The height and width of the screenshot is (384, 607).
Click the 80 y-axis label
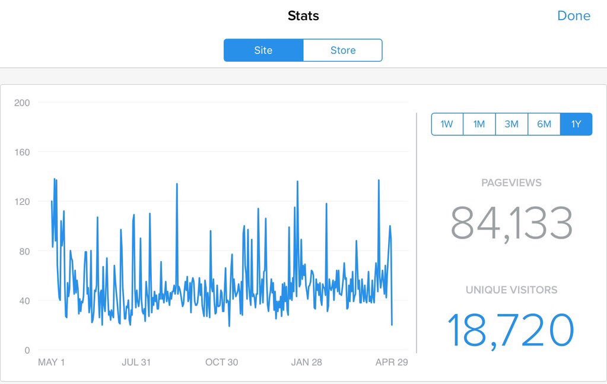24,252
